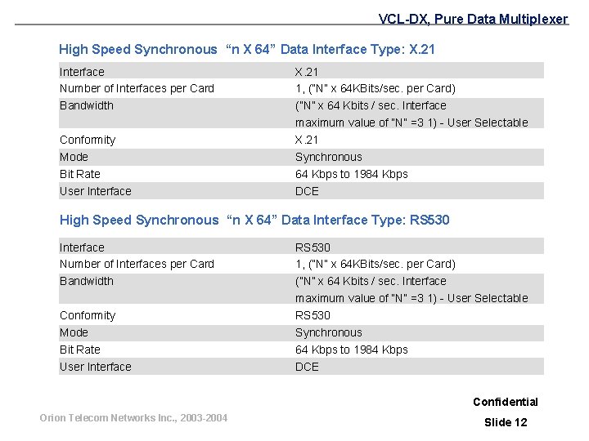Click the Bit Rate value in the first table
This screenshot has width=589, height=441.
point(352,175)
